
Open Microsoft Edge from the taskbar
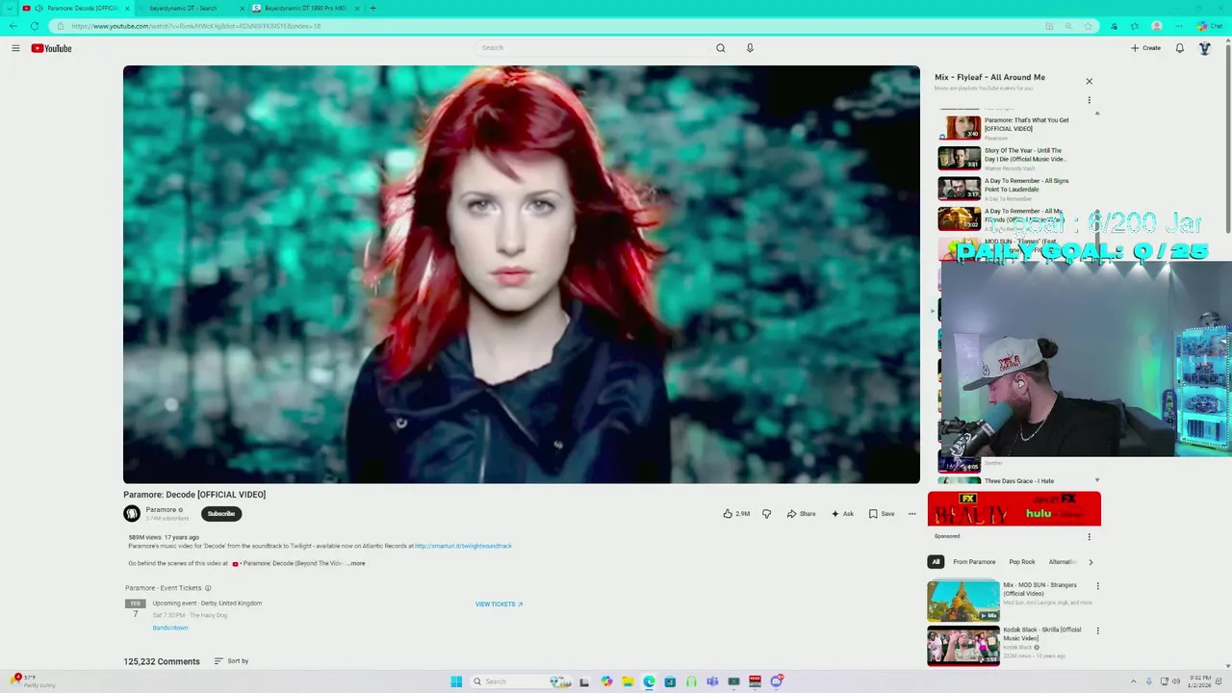pos(649,681)
